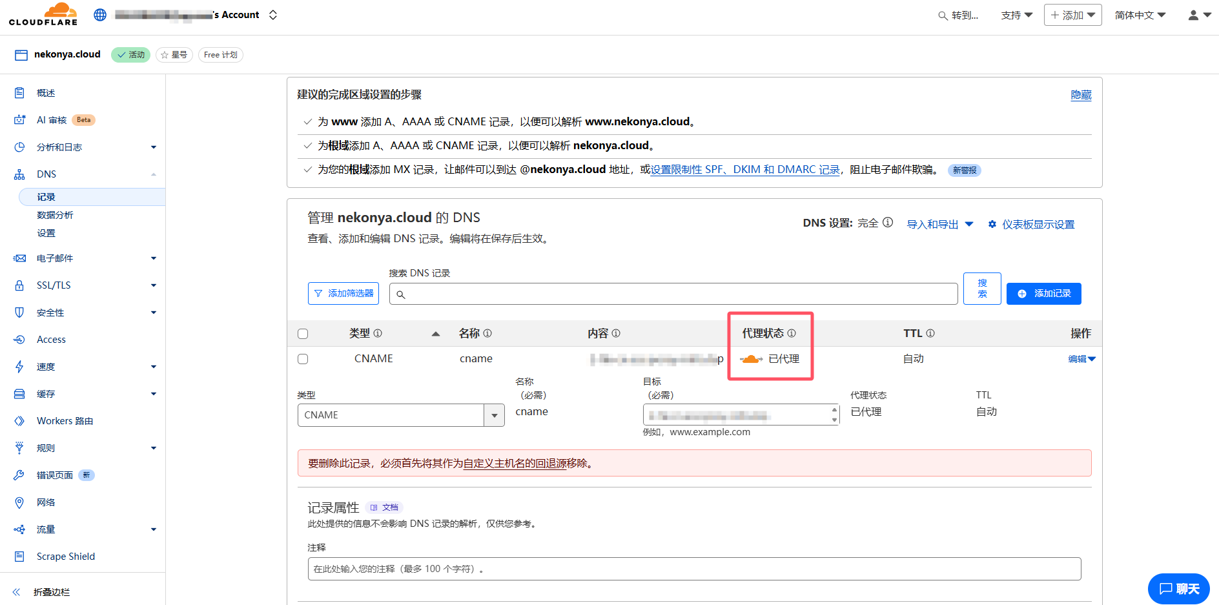
Task: Open the user profile menu
Action: point(1200,15)
